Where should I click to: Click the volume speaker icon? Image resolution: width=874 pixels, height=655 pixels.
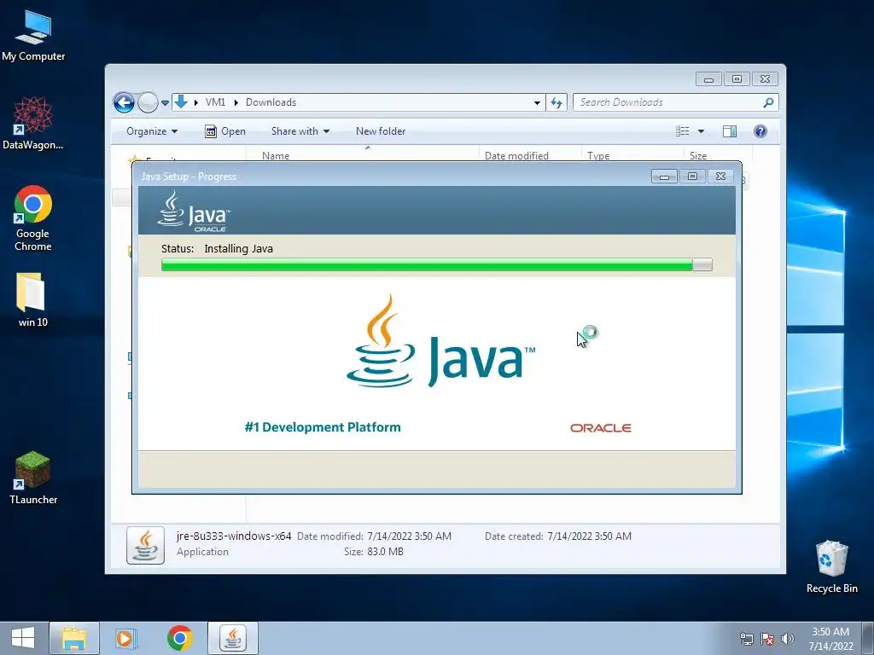[x=788, y=639]
